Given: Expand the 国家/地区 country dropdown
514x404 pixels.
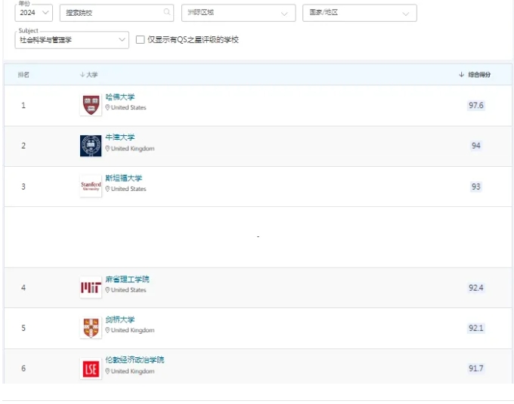Looking at the screenshot, I should [x=360, y=13].
